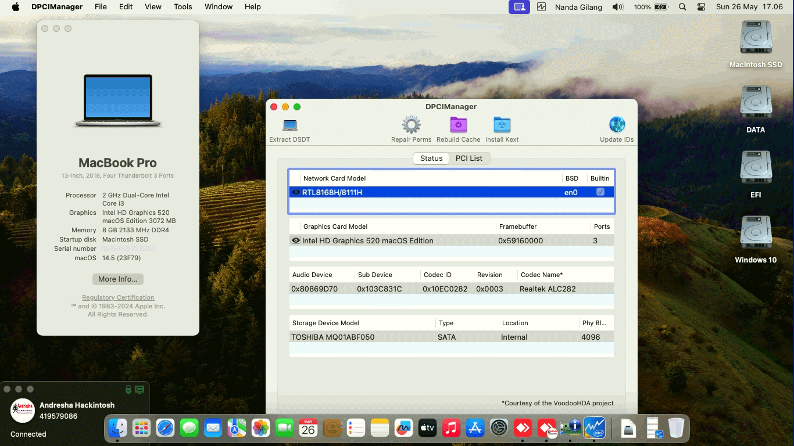Open Spotlight search from the menu bar
794x446 pixels.
pyautogui.click(x=682, y=7)
